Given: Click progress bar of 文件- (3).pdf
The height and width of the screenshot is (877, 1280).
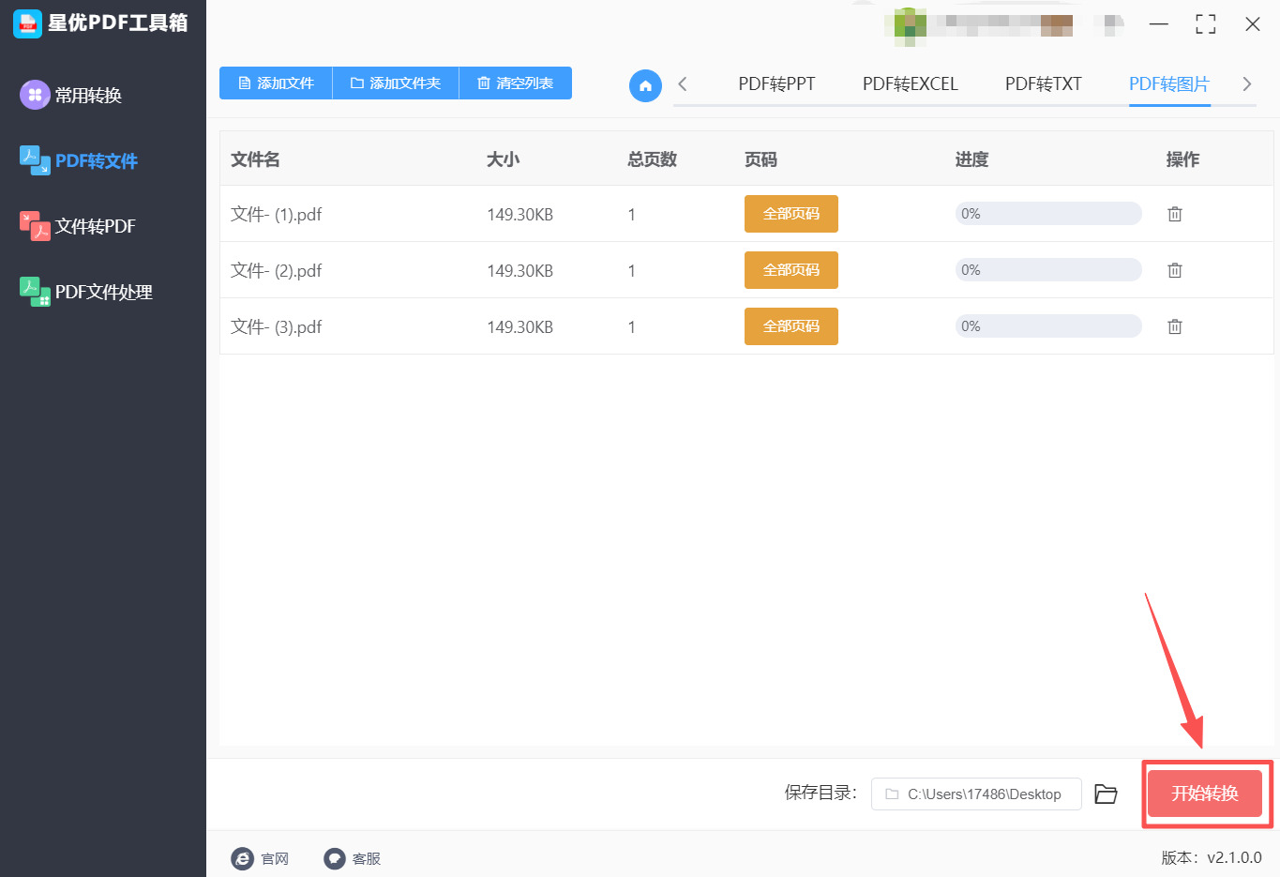Looking at the screenshot, I should [1048, 326].
